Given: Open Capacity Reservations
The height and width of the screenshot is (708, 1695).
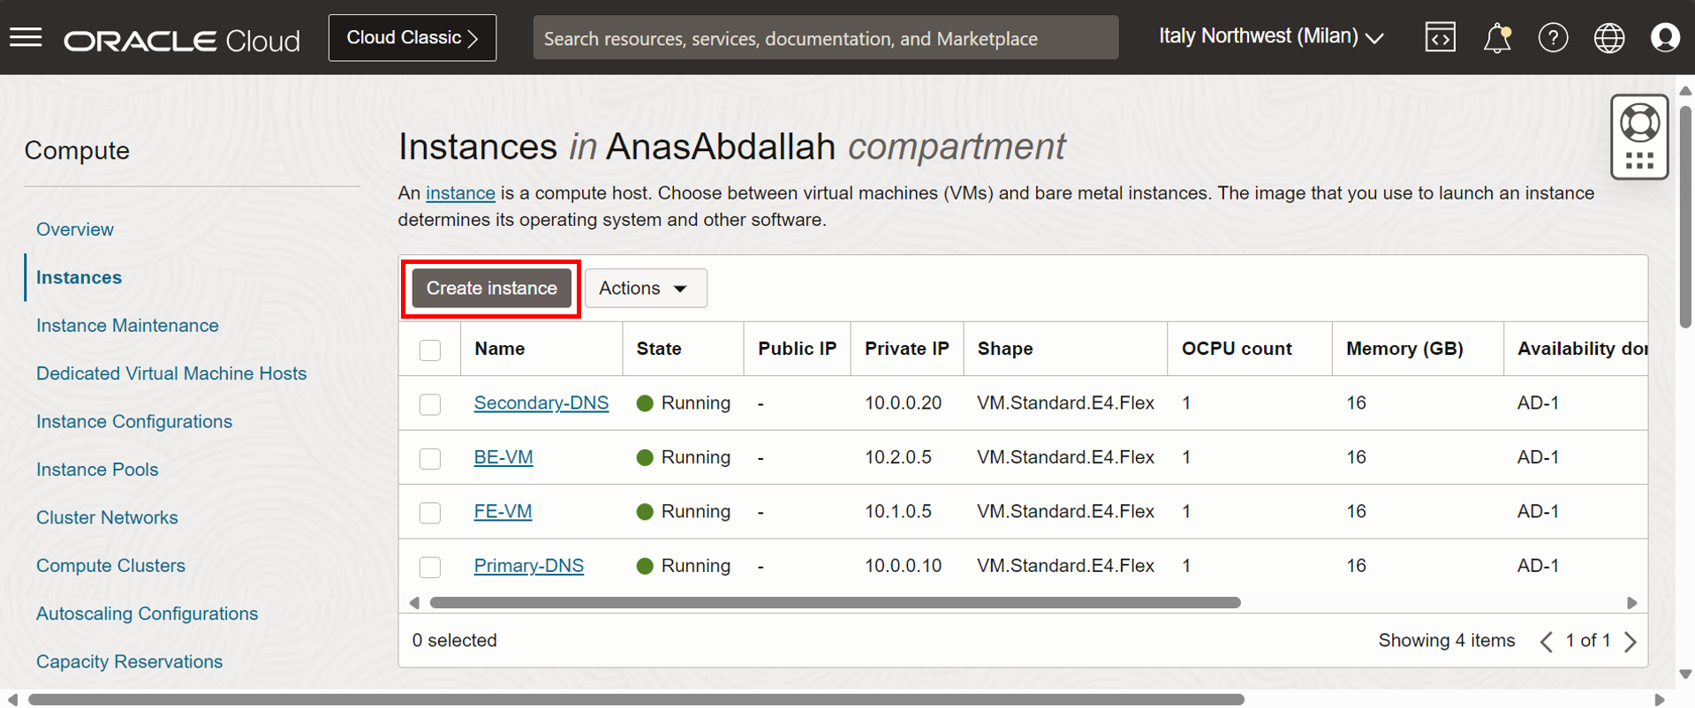Looking at the screenshot, I should [x=129, y=661].
